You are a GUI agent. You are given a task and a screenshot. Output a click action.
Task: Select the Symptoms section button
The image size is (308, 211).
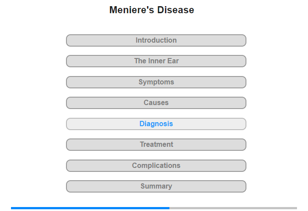coord(156,82)
